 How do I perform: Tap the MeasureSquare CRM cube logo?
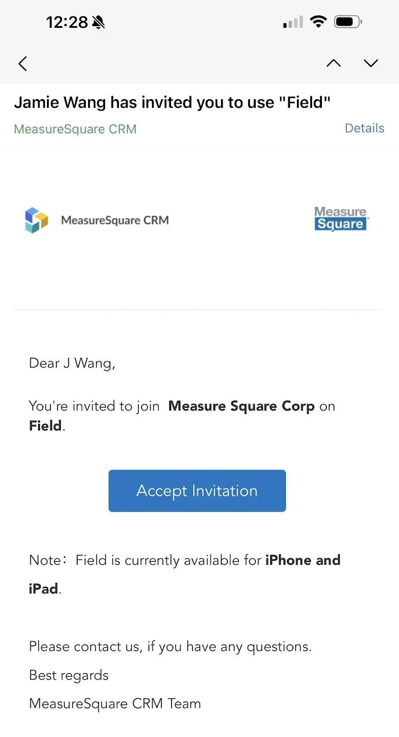pyautogui.click(x=37, y=220)
